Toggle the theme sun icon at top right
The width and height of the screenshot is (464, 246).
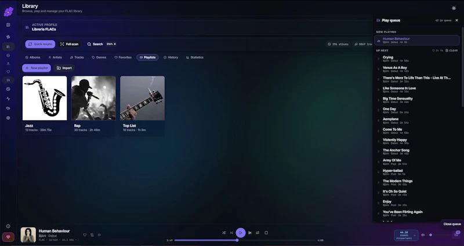pyautogui.click(x=454, y=8)
